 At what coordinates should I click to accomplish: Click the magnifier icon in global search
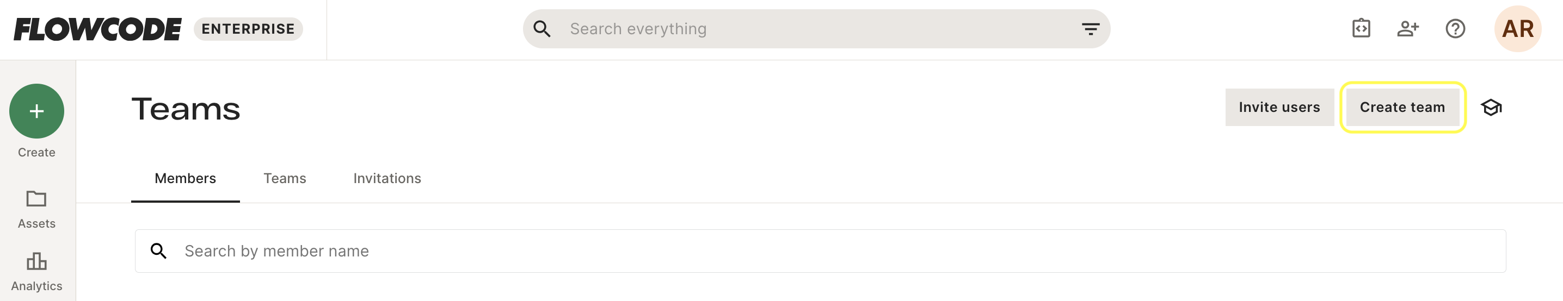point(542,28)
